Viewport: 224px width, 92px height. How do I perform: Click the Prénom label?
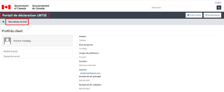click(x=83, y=36)
